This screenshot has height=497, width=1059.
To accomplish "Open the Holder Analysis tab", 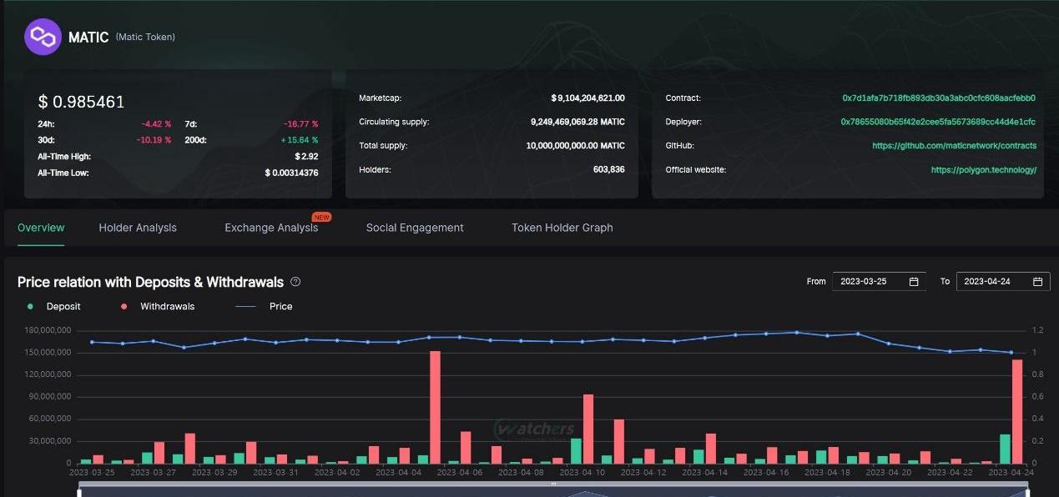I will [x=138, y=228].
